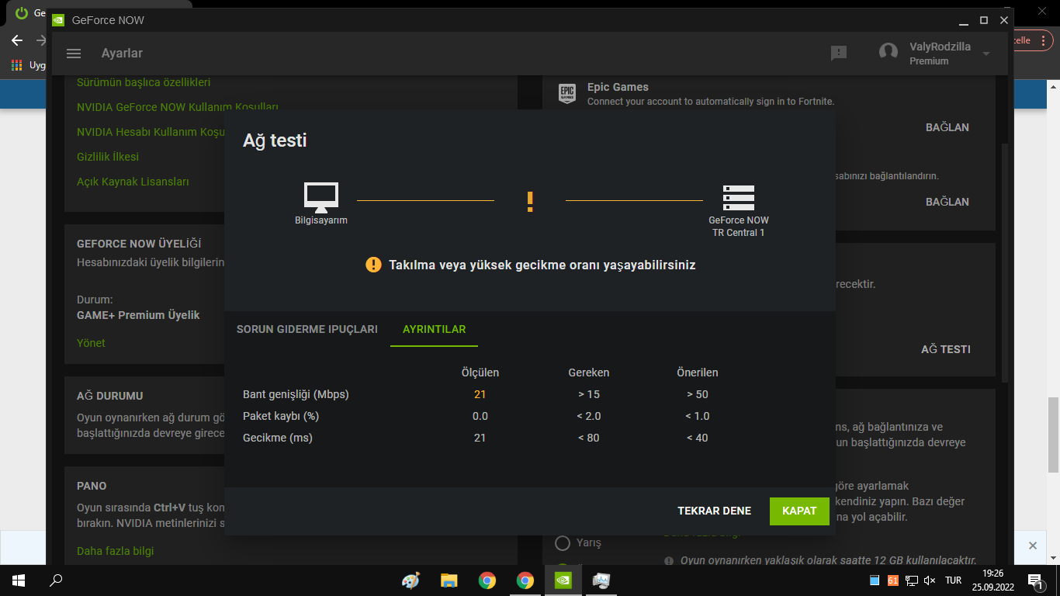Image resolution: width=1060 pixels, height=596 pixels.
Task: Open the Sürümün başlıca özellikleri link
Action: click(x=144, y=82)
